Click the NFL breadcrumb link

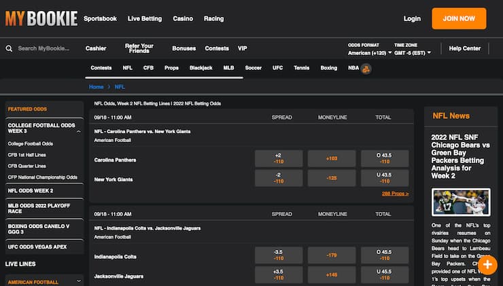pyautogui.click(x=120, y=87)
